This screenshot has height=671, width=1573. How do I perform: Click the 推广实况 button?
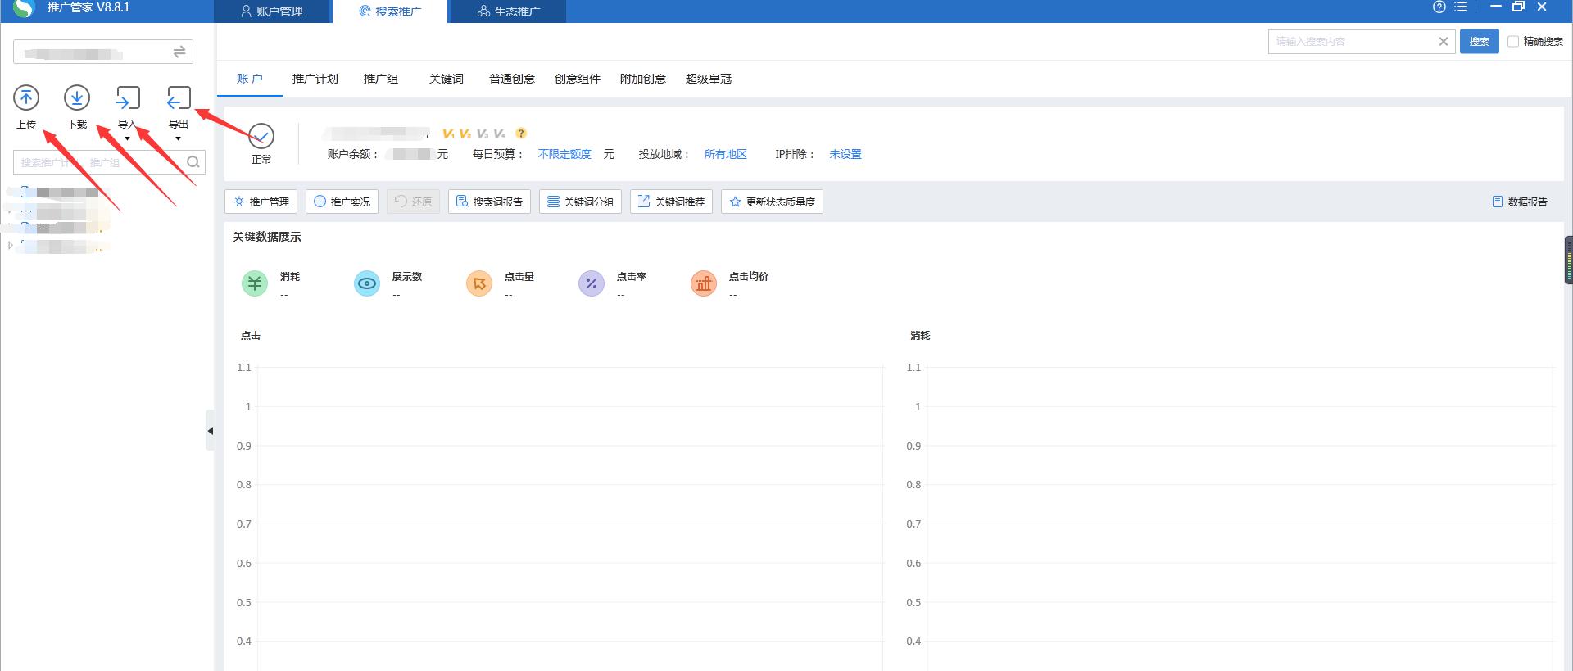point(342,202)
